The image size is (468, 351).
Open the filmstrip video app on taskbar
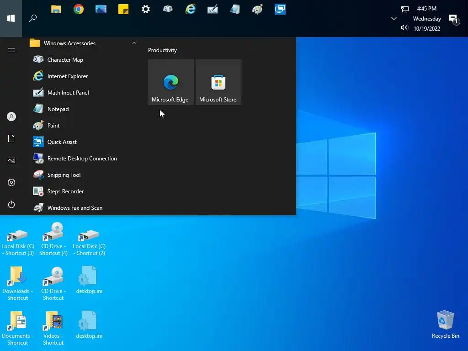pos(101,9)
